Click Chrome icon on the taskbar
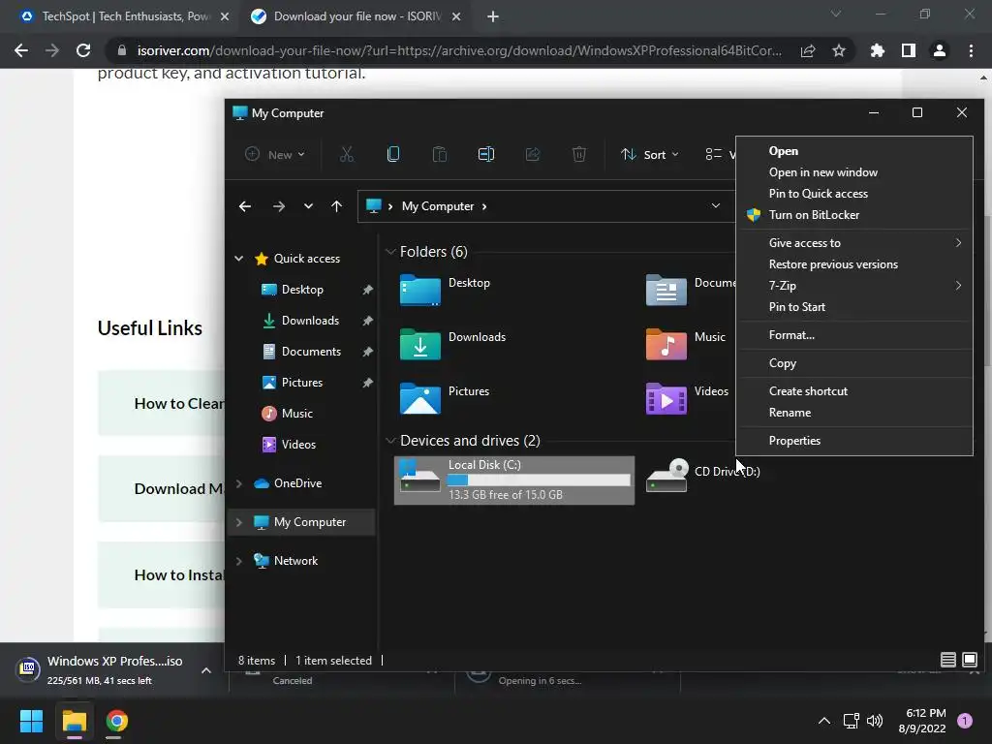The width and height of the screenshot is (992, 744). (x=117, y=721)
